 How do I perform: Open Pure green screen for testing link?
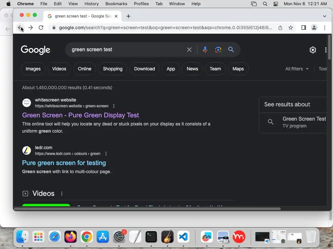click(x=64, y=163)
